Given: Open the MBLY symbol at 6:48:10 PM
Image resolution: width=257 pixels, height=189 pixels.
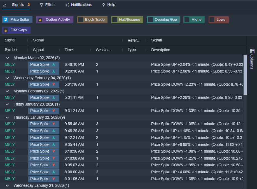Looking at the screenshot, I should (10, 64).
